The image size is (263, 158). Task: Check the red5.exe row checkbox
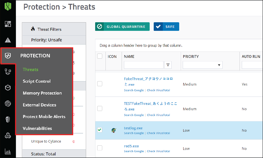pos(100,148)
